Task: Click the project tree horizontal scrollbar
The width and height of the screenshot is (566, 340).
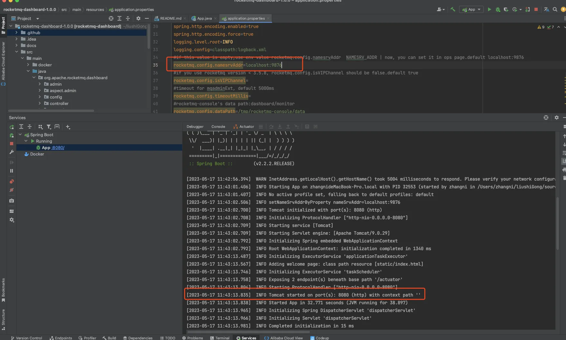Action: [x=52, y=111]
